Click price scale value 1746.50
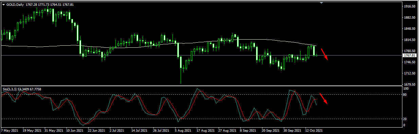The image size is (419, 134). [410, 62]
